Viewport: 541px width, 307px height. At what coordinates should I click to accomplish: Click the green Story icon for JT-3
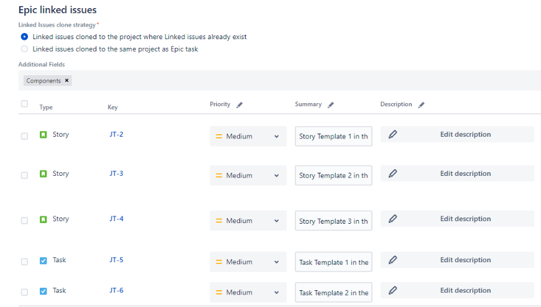click(44, 174)
